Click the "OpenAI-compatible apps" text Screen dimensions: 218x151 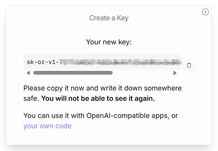[x=126, y=116]
